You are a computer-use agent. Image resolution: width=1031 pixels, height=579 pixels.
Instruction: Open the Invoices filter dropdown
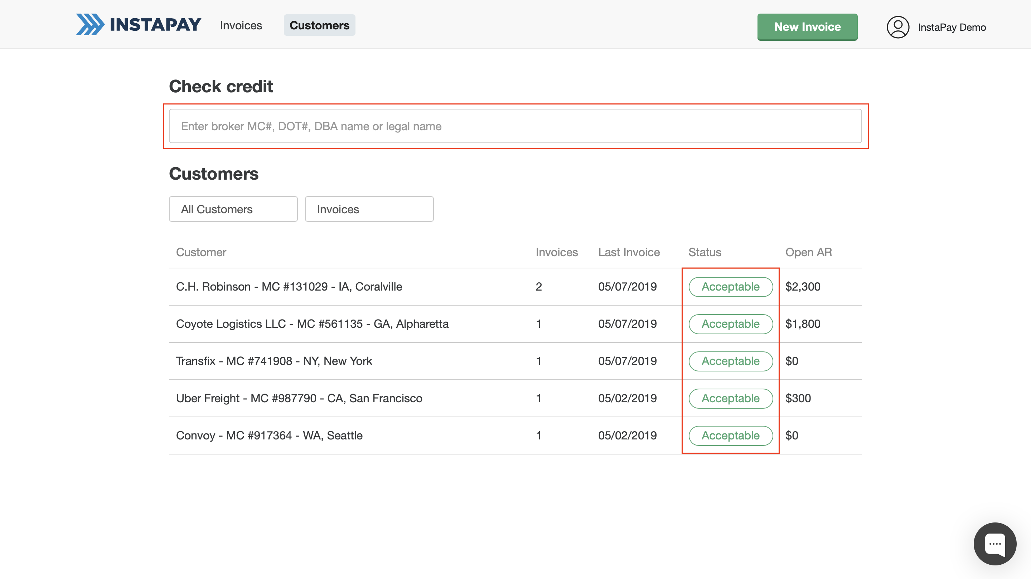369,209
